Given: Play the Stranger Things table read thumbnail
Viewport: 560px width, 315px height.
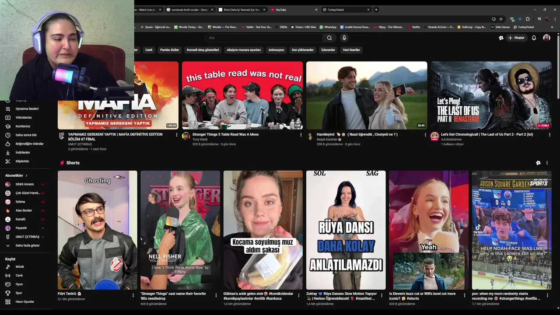Looking at the screenshot, I should point(242,95).
